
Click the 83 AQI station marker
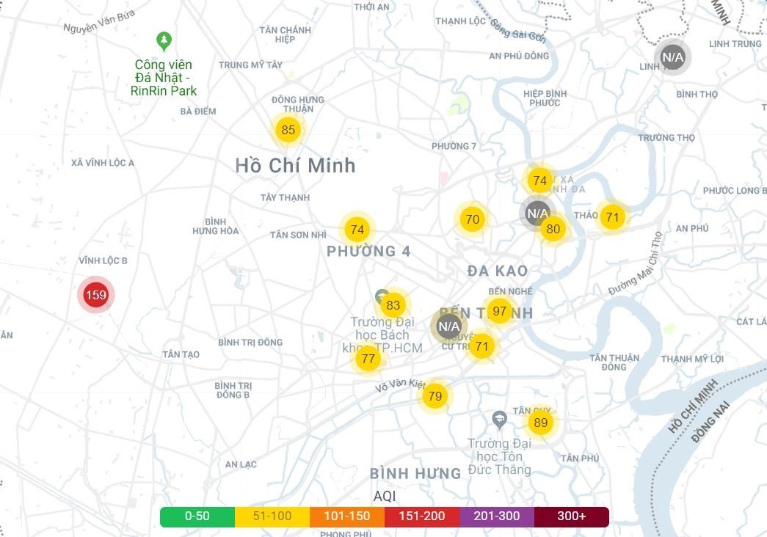click(x=393, y=305)
